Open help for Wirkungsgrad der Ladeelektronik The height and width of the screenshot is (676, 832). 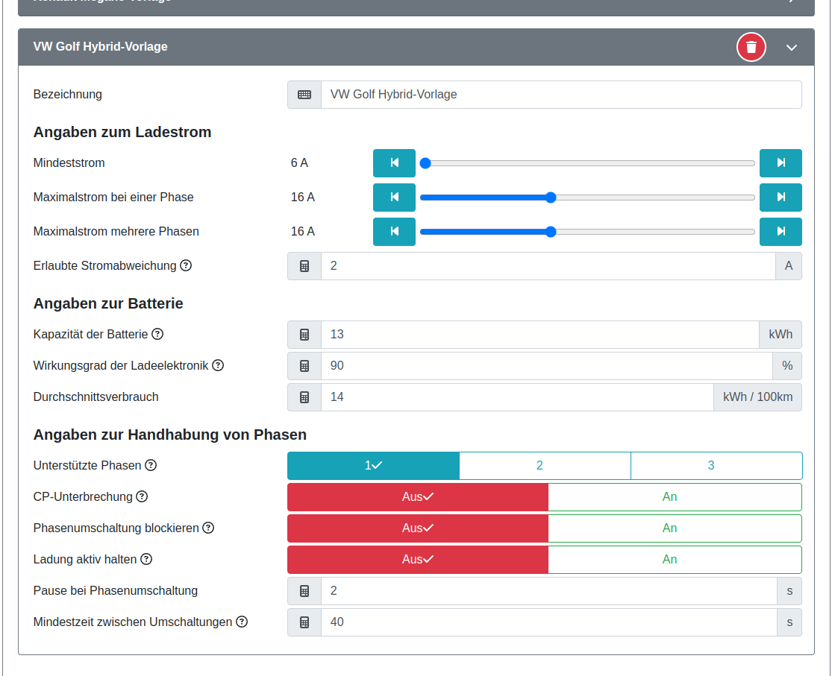218,365
